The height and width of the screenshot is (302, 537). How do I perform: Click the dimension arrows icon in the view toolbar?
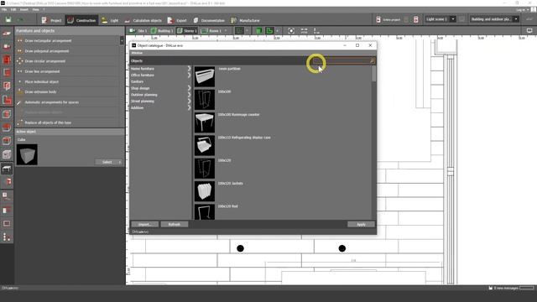[304, 31]
